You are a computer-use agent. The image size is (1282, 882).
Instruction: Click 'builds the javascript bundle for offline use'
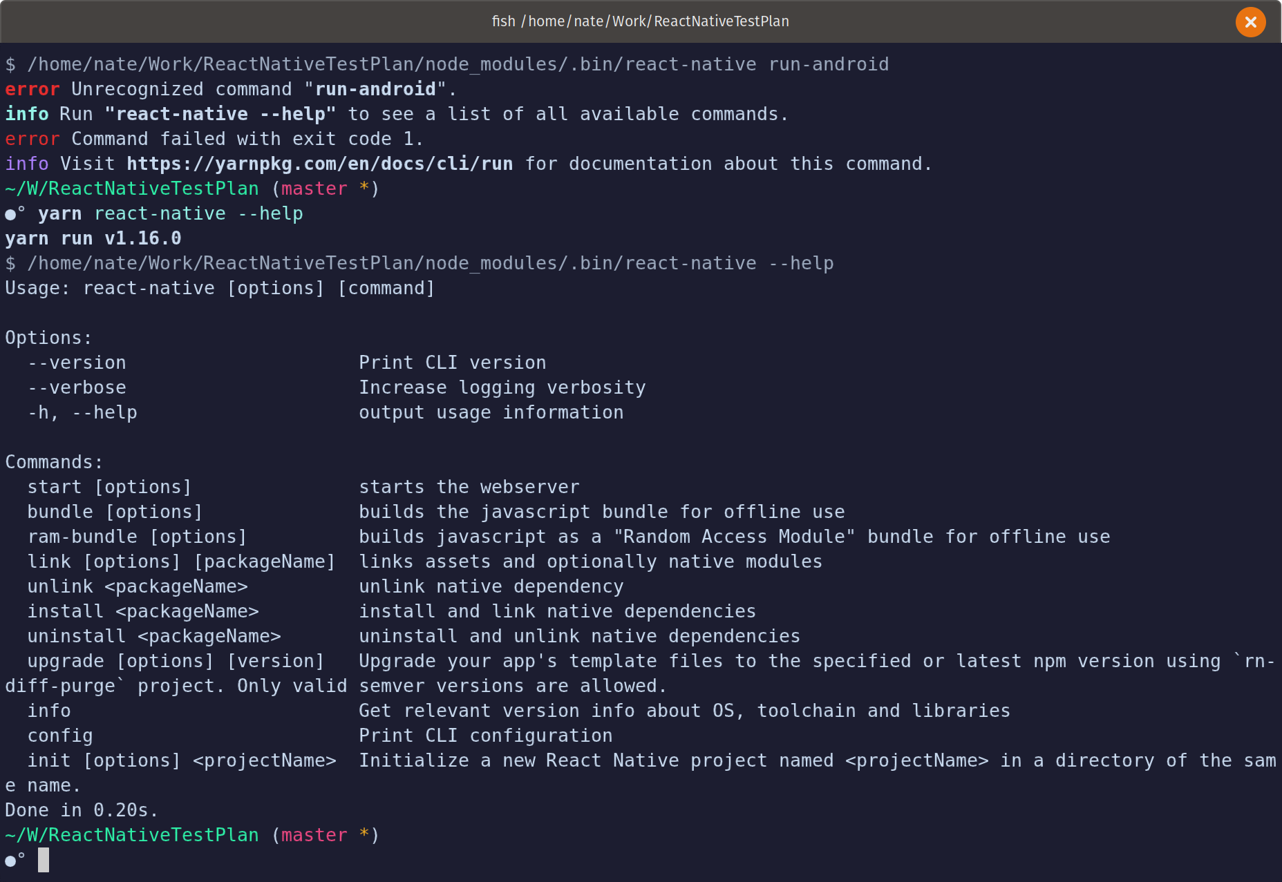[x=602, y=512]
